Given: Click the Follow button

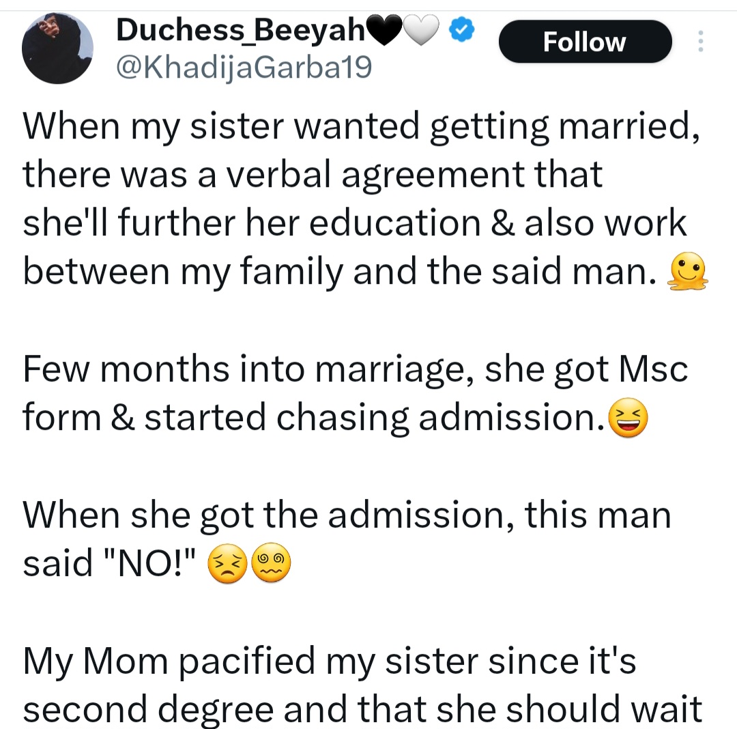Looking at the screenshot, I should pos(584,41).
